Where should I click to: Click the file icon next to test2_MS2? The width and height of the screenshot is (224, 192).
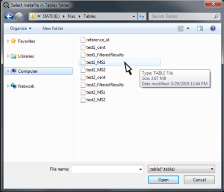(x=83, y=100)
